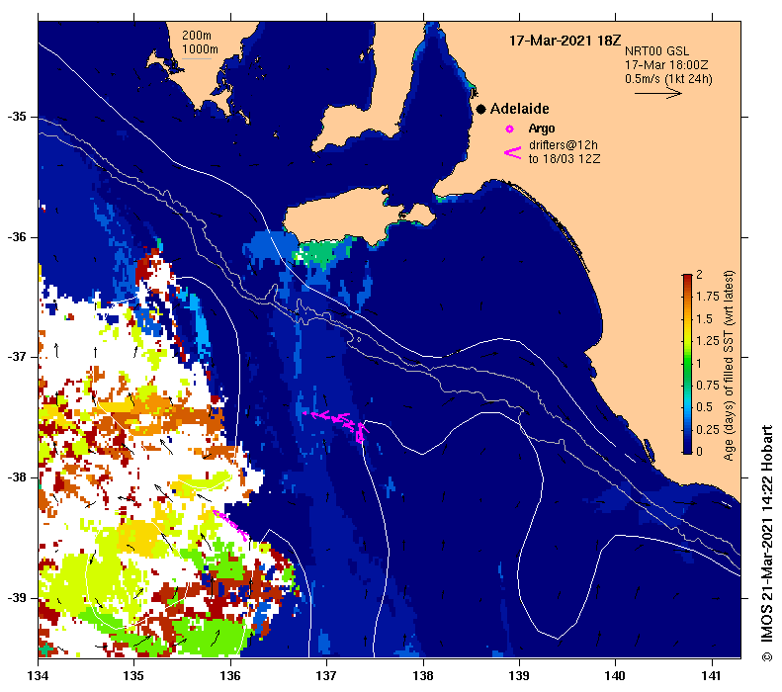Click the SST age color bar
This screenshot has height=692, width=782.
pyautogui.click(x=687, y=364)
